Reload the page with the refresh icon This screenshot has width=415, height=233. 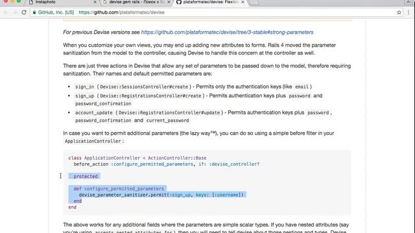pyautogui.click(x=24, y=12)
